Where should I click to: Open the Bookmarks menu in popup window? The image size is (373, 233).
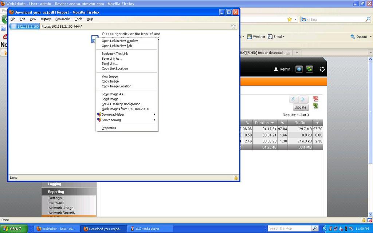63,19
